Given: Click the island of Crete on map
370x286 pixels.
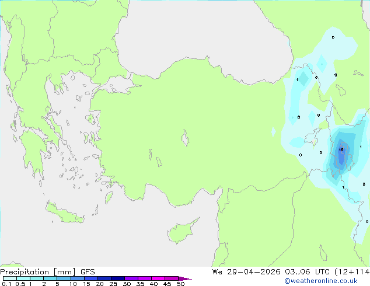Looking at the screenshot, I should [65, 213].
